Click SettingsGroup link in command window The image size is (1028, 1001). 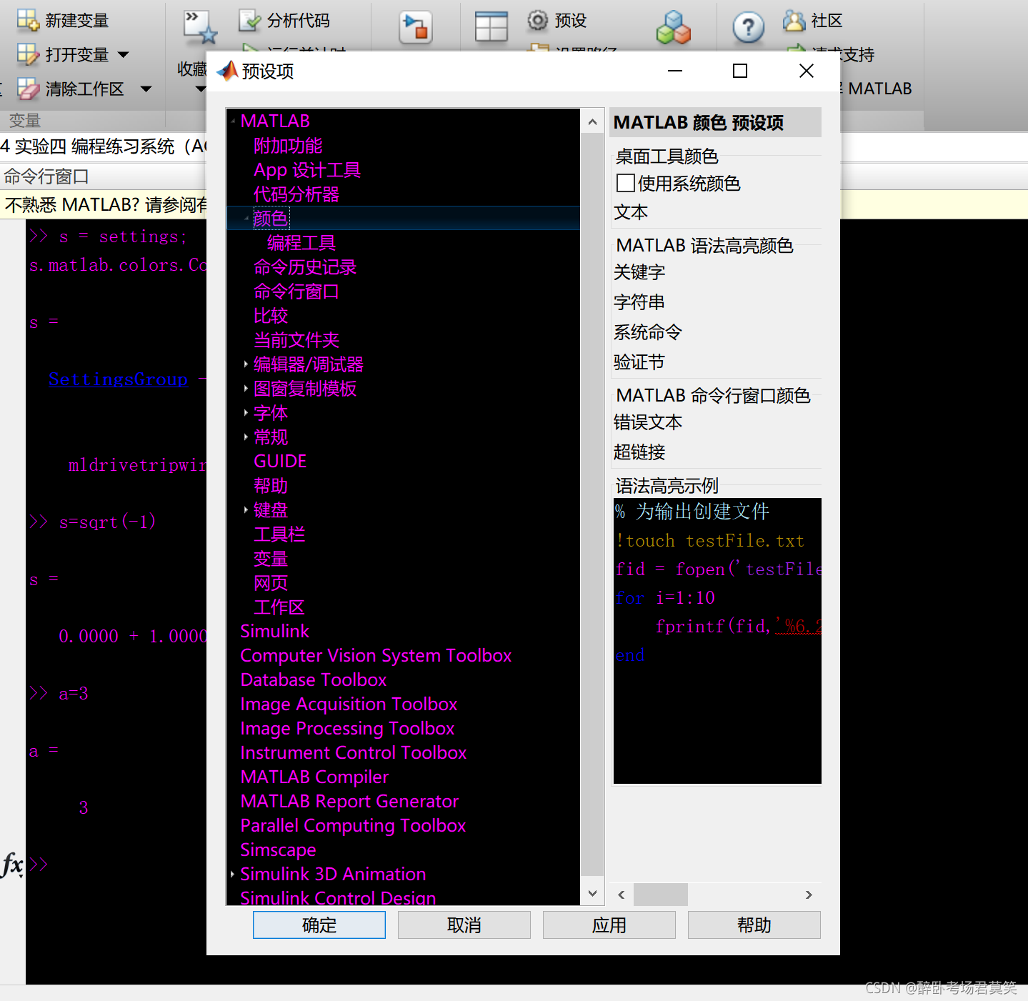(x=118, y=379)
